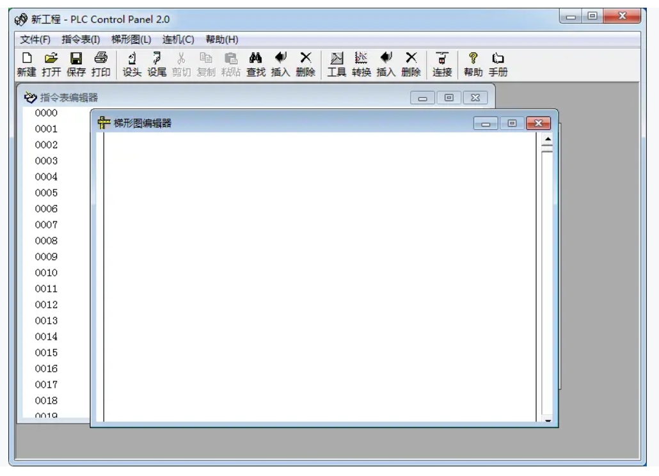
Task: Open the 连机(C) menu
Action: (x=178, y=40)
